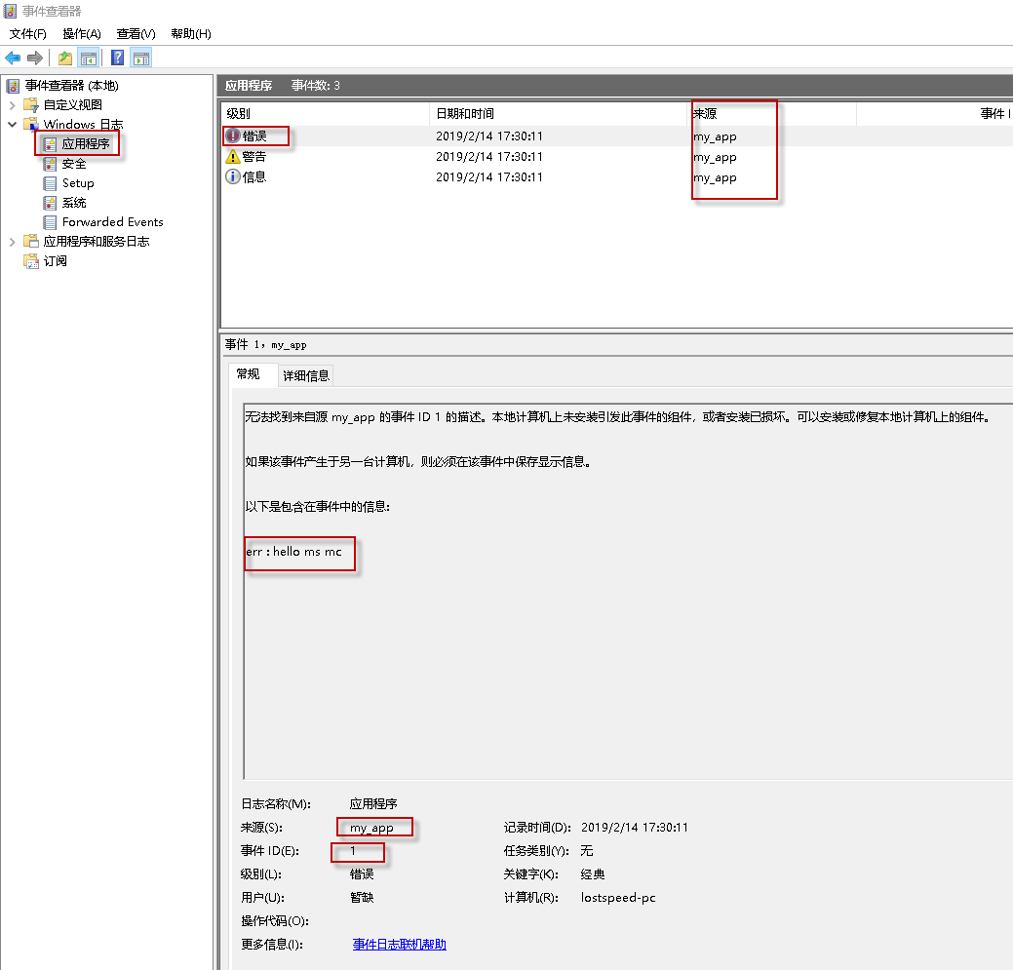Select 自定义视图 label in the tree
This screenshot has height=970, width=1013.
coord(73,104)
